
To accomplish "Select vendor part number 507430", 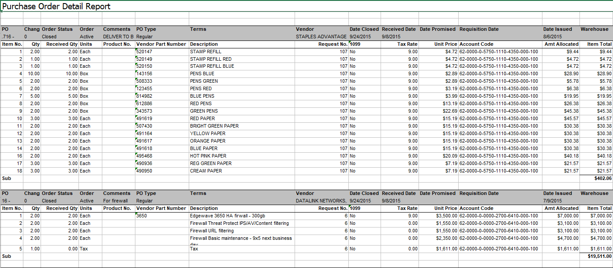I will 162,126.
